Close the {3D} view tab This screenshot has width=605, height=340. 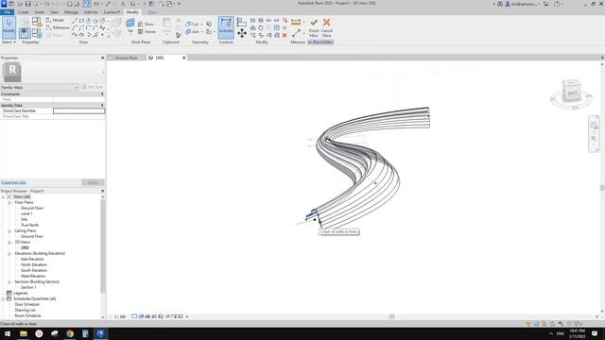pos(183,58)
